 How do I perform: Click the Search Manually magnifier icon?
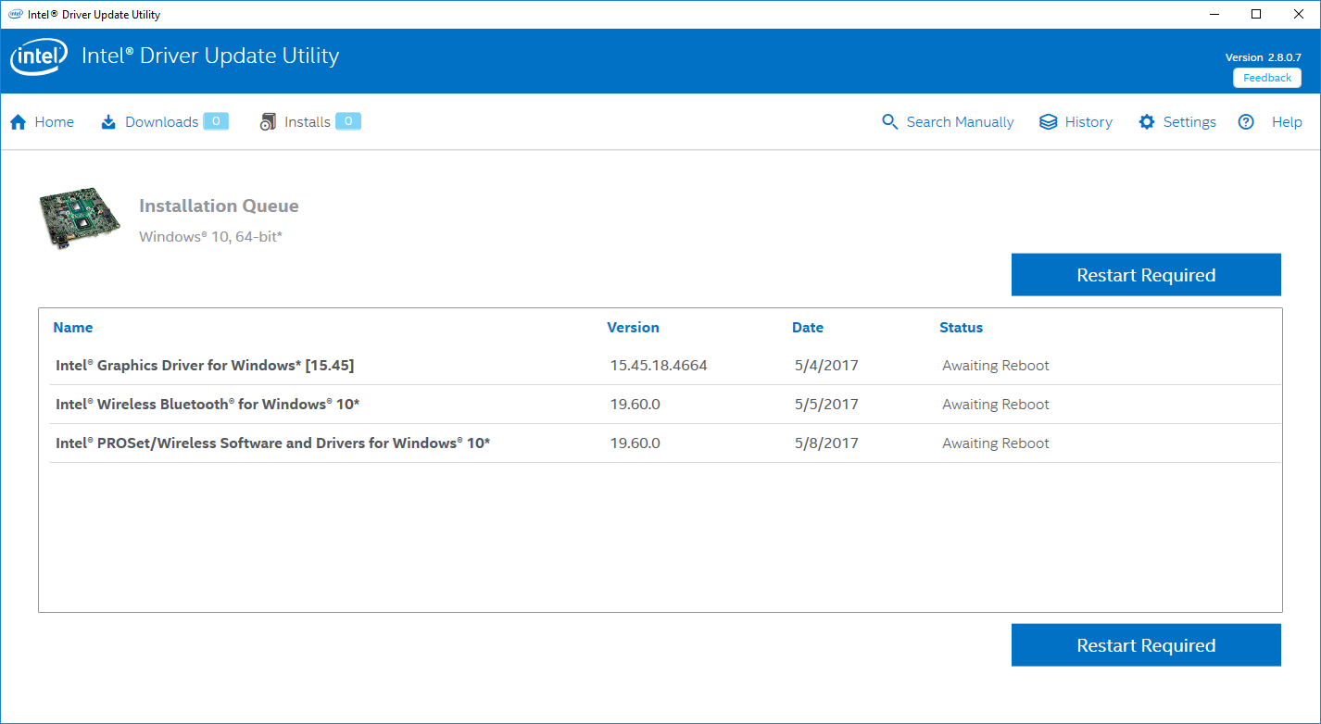click(x=890, y=122)
